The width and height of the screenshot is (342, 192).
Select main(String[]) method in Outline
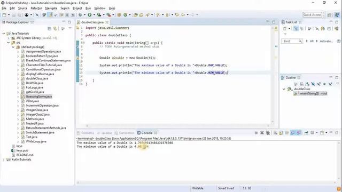click(313, 94)
